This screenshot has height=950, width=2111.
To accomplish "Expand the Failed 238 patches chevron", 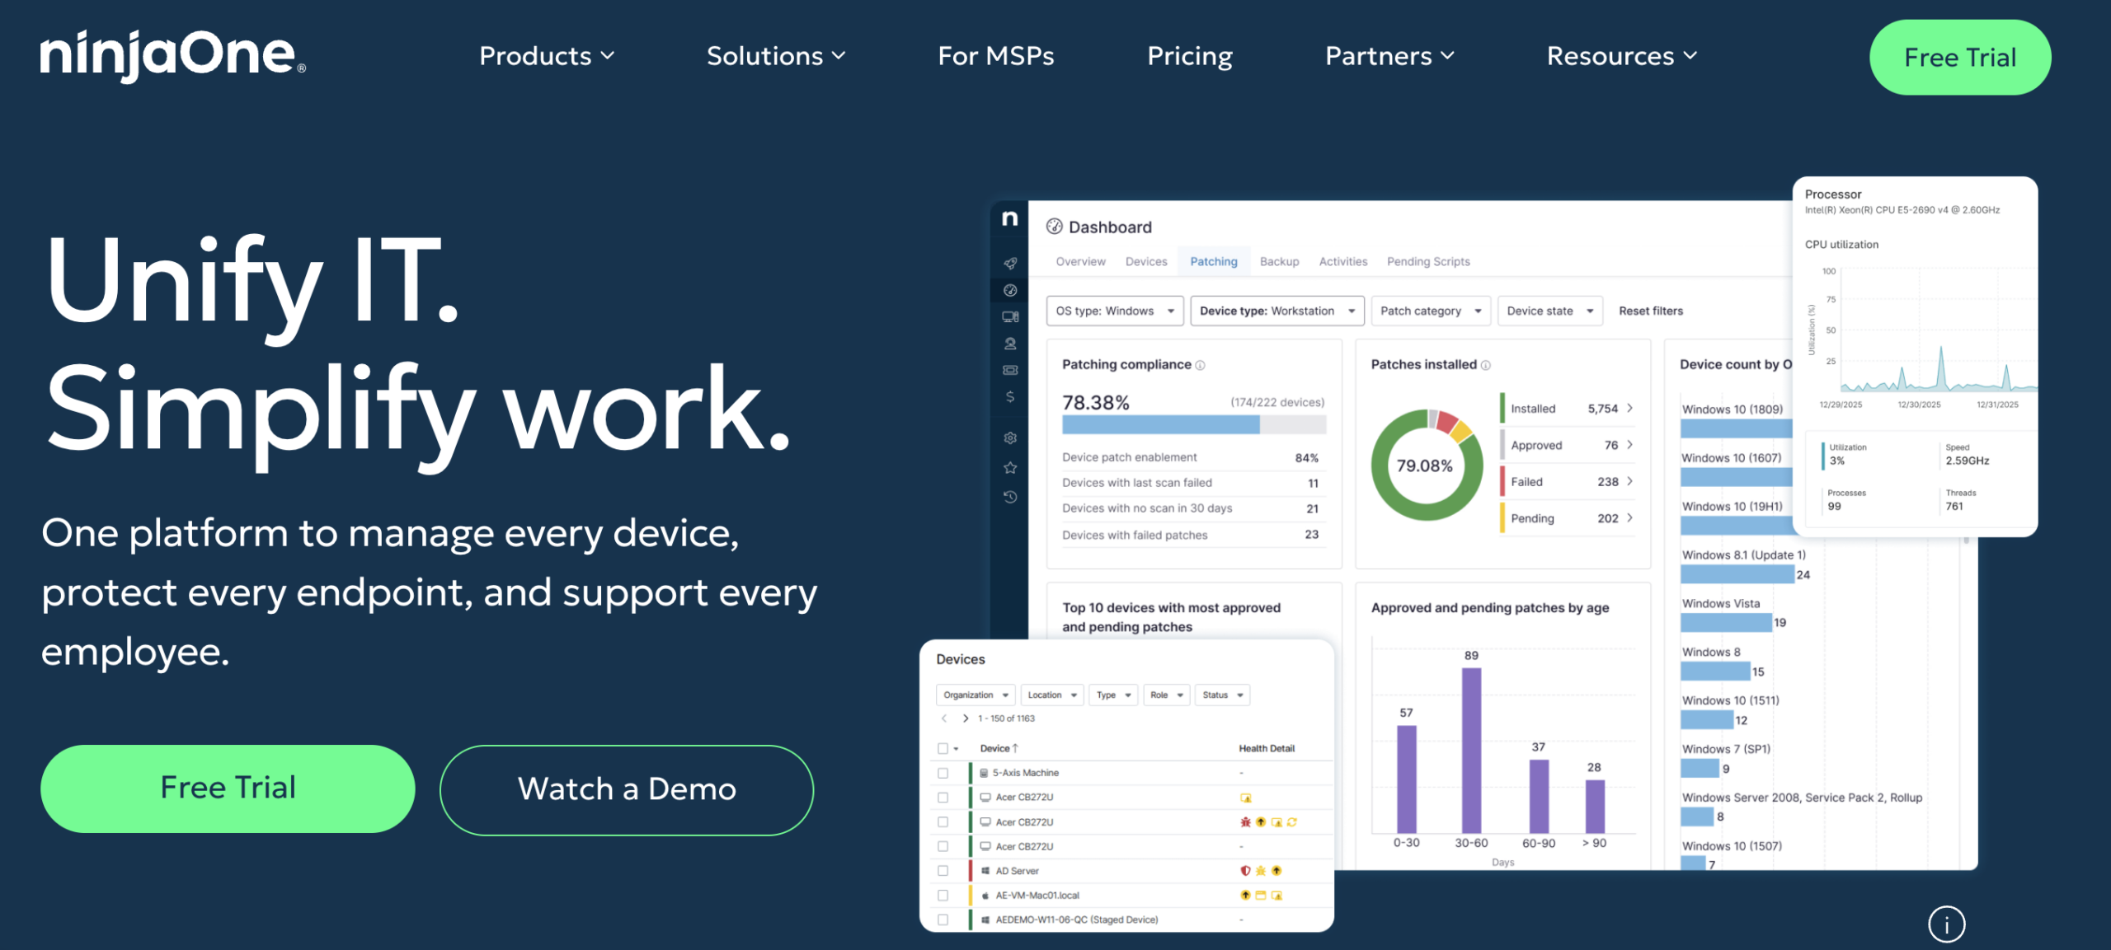I will (1629, 481).
